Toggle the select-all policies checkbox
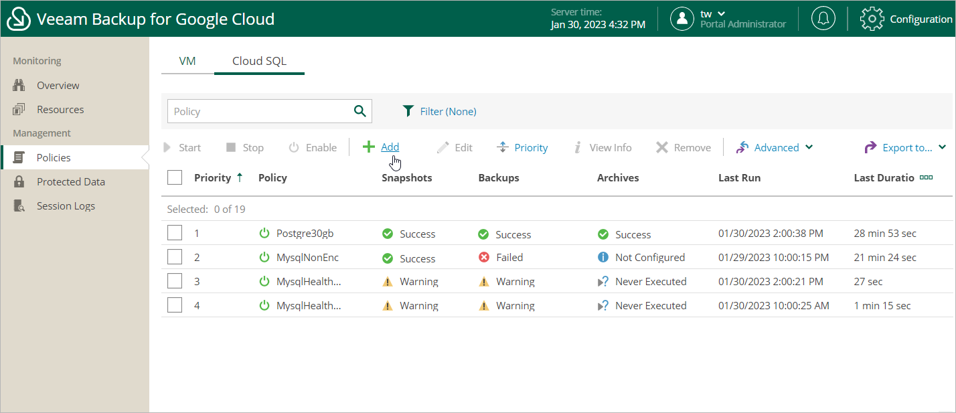The image size is (956, 413). pyautogui.click(x=175, y=177)
